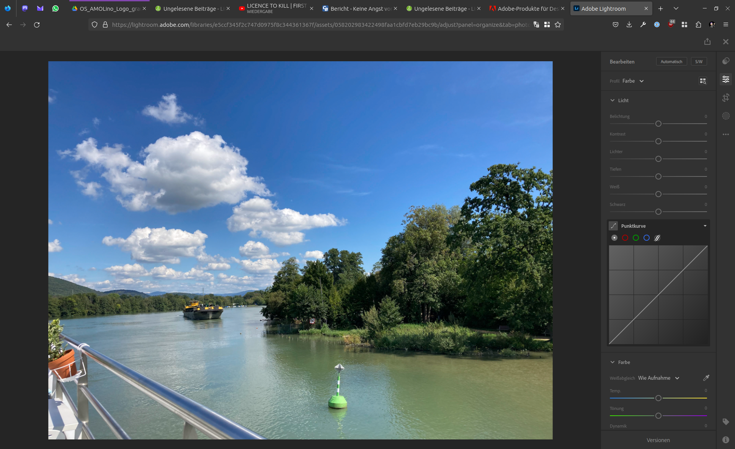
Task: Open the Crop and rotate tool
Action: pyautogui.click(x=726, y=98)
